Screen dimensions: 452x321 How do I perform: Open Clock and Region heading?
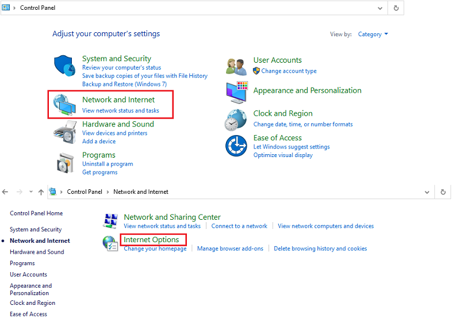(283, 114)
